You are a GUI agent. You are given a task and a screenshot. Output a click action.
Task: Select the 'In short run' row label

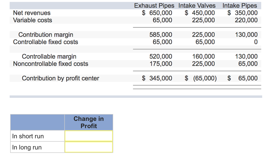(28, 136)
